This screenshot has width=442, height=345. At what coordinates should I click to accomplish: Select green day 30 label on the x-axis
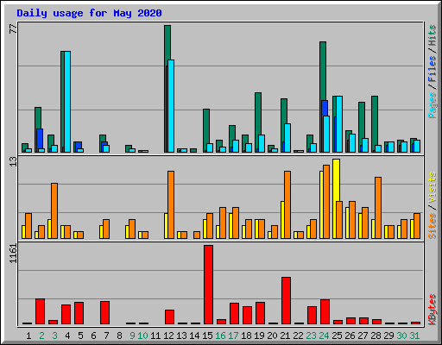click(x=401, y=336)
